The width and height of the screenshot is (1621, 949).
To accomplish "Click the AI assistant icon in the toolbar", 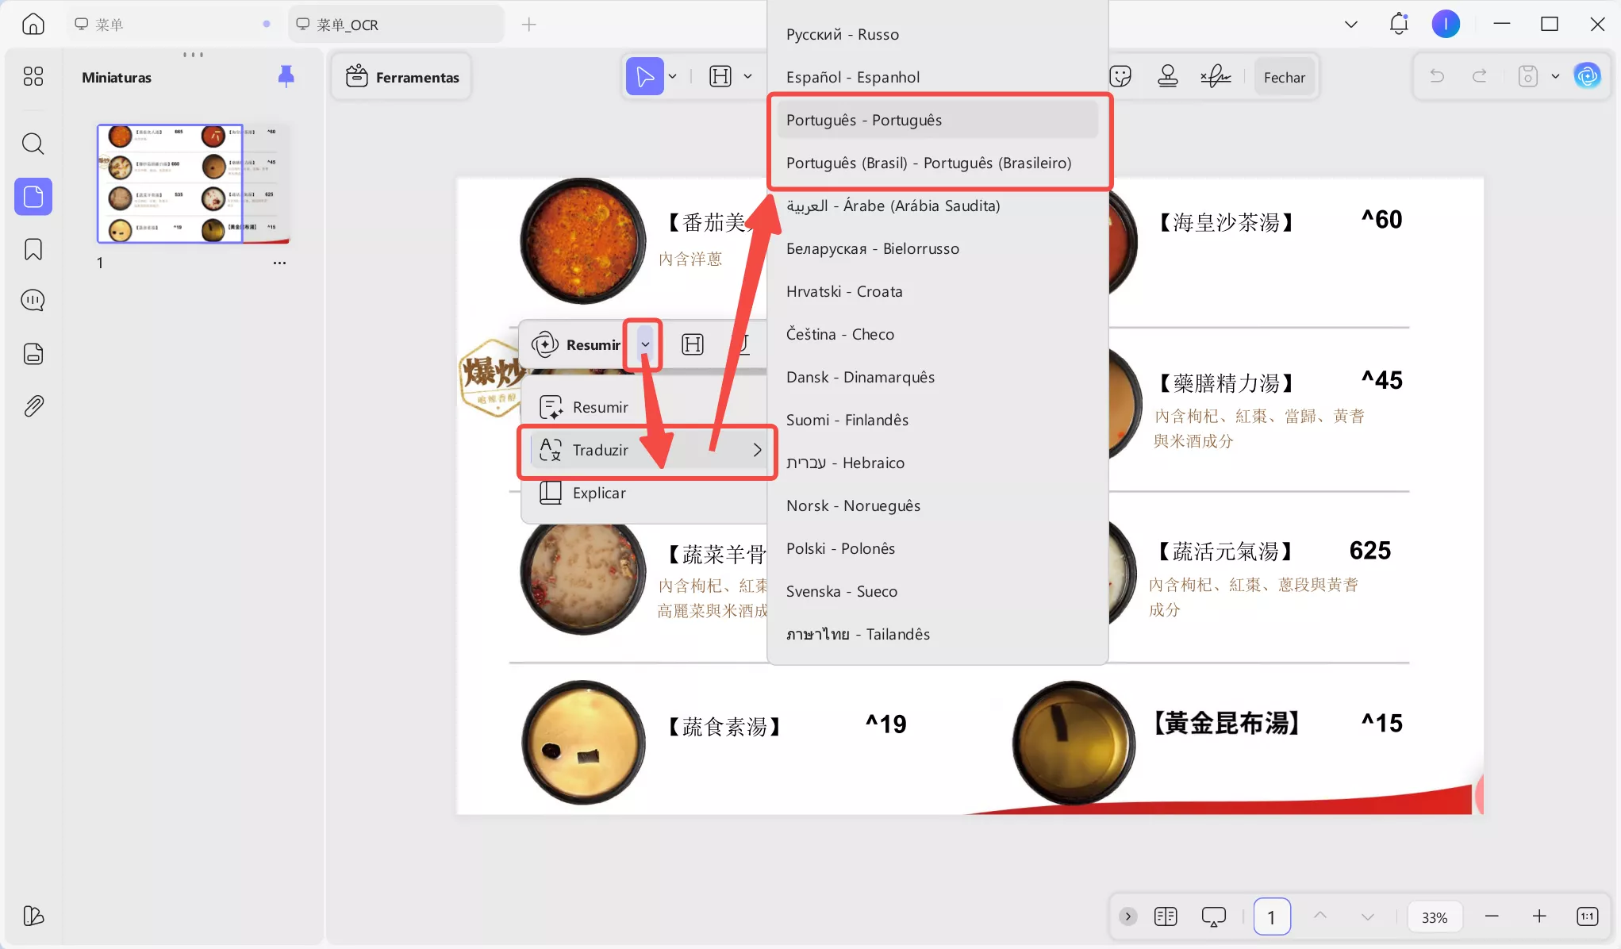I will (1587, 75).
